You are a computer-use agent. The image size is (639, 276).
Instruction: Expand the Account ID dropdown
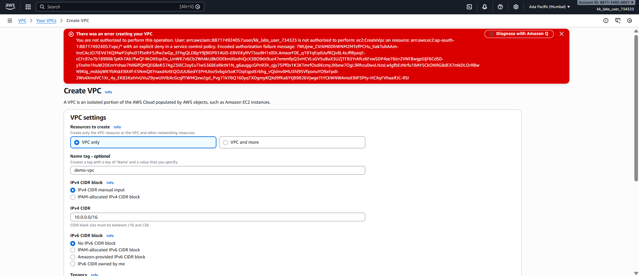click(606, 2)
